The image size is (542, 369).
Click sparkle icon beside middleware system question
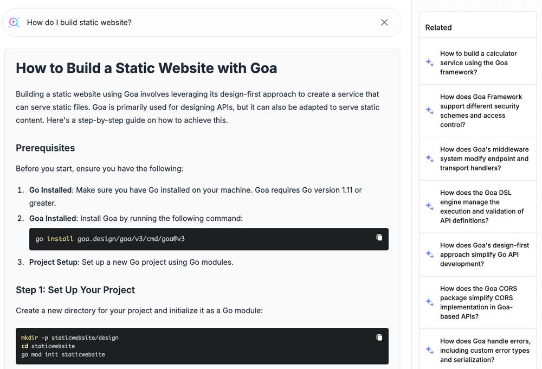coord(430,158)
